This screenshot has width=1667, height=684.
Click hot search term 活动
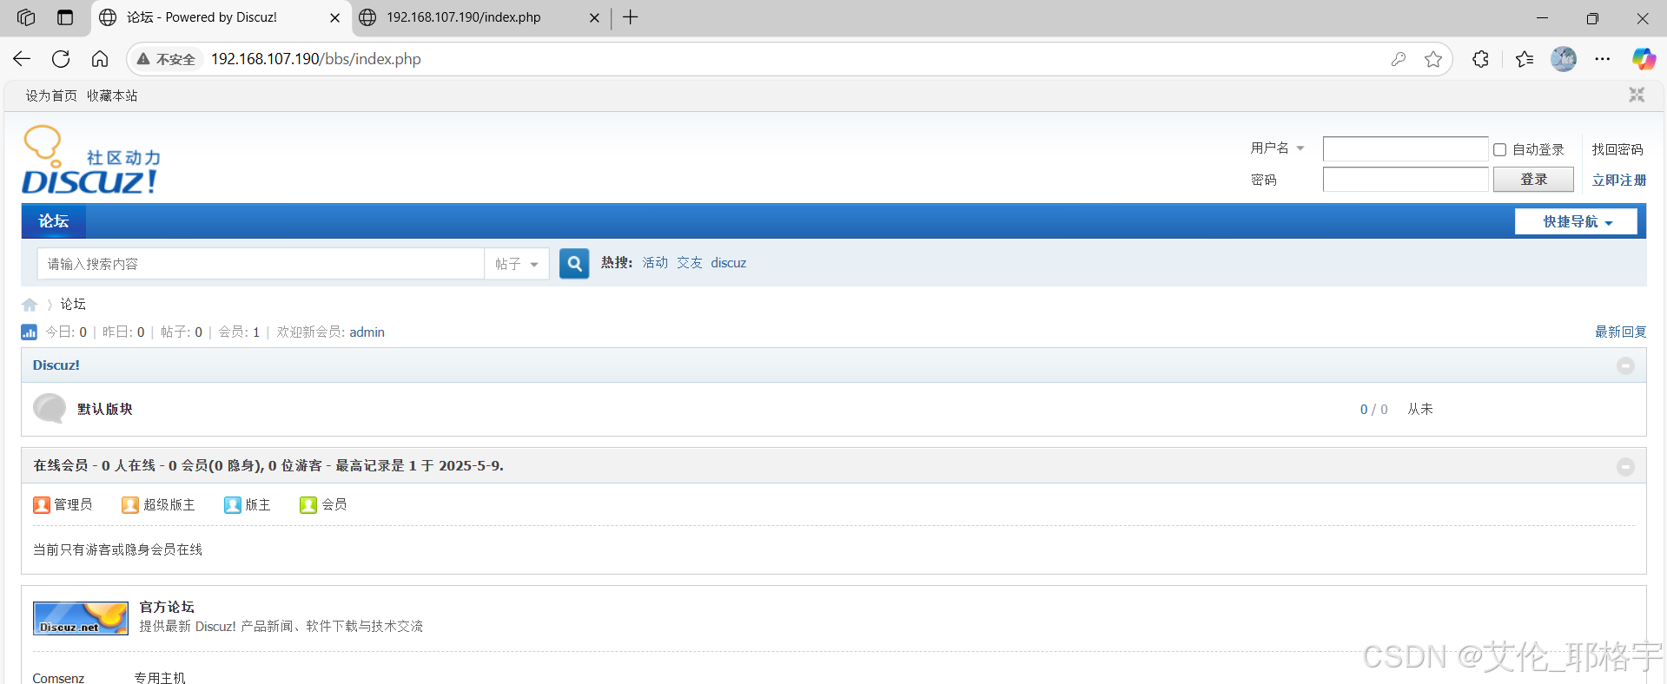coord(655,263)
